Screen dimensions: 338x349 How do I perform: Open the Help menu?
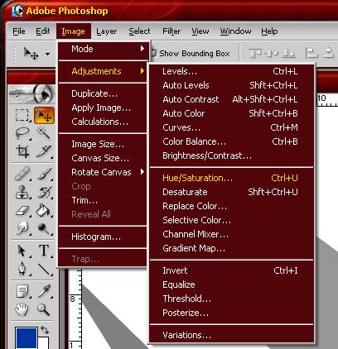point(269,31)
